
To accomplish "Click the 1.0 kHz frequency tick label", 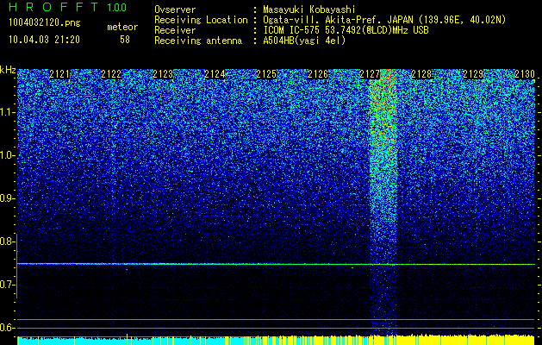I will pos(7,155).
